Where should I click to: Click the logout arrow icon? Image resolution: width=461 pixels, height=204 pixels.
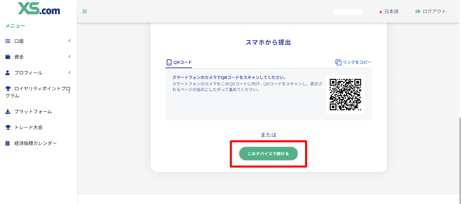click(x=417, y=11)
